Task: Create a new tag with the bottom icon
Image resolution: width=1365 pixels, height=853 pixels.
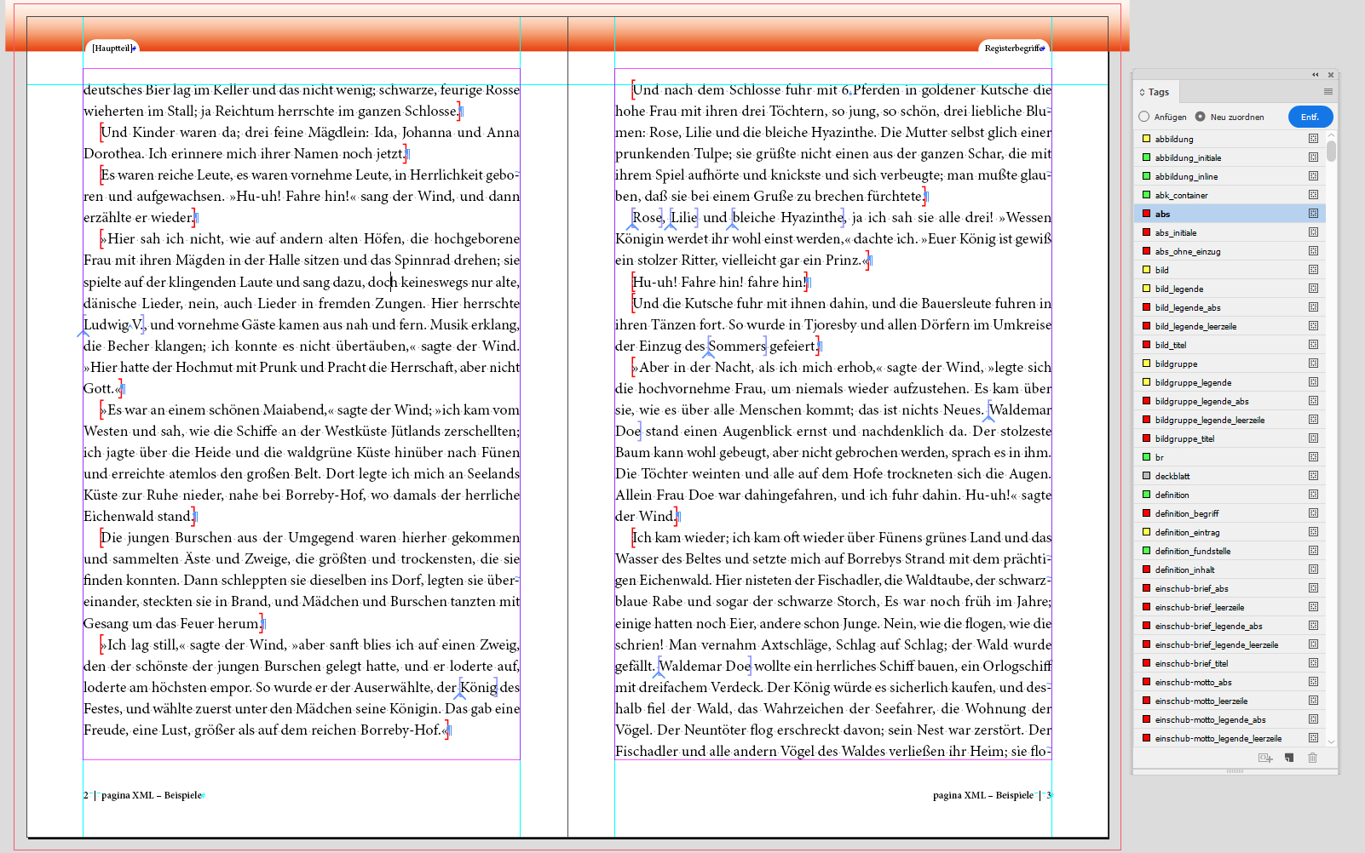Action: pyautogui.click(x=1289, y=758)
